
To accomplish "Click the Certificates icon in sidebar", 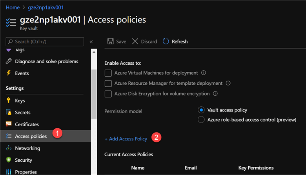I will click(9, 124).
